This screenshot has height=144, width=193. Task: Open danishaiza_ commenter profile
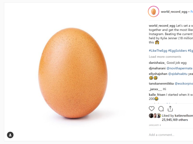coord(157,63)
